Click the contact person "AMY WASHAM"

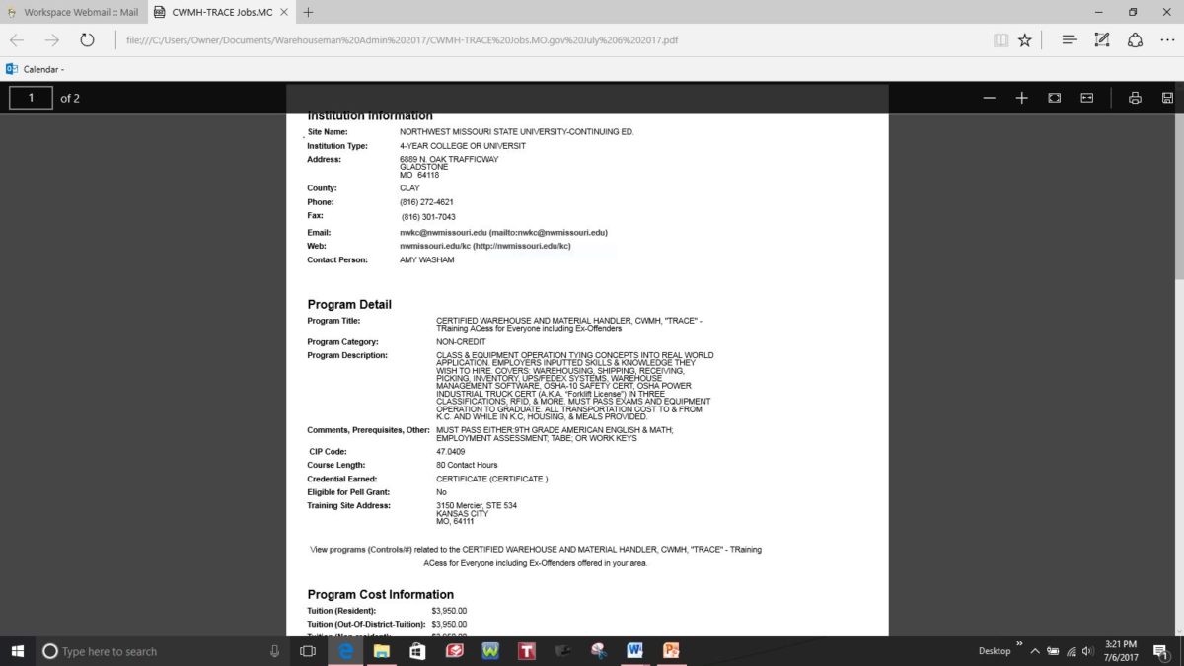tap(427, 260)
